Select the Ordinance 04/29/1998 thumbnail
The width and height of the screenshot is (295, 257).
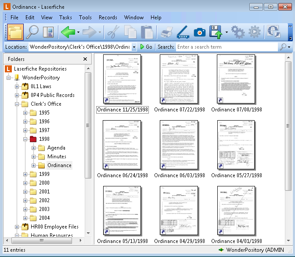click(179, 211)
